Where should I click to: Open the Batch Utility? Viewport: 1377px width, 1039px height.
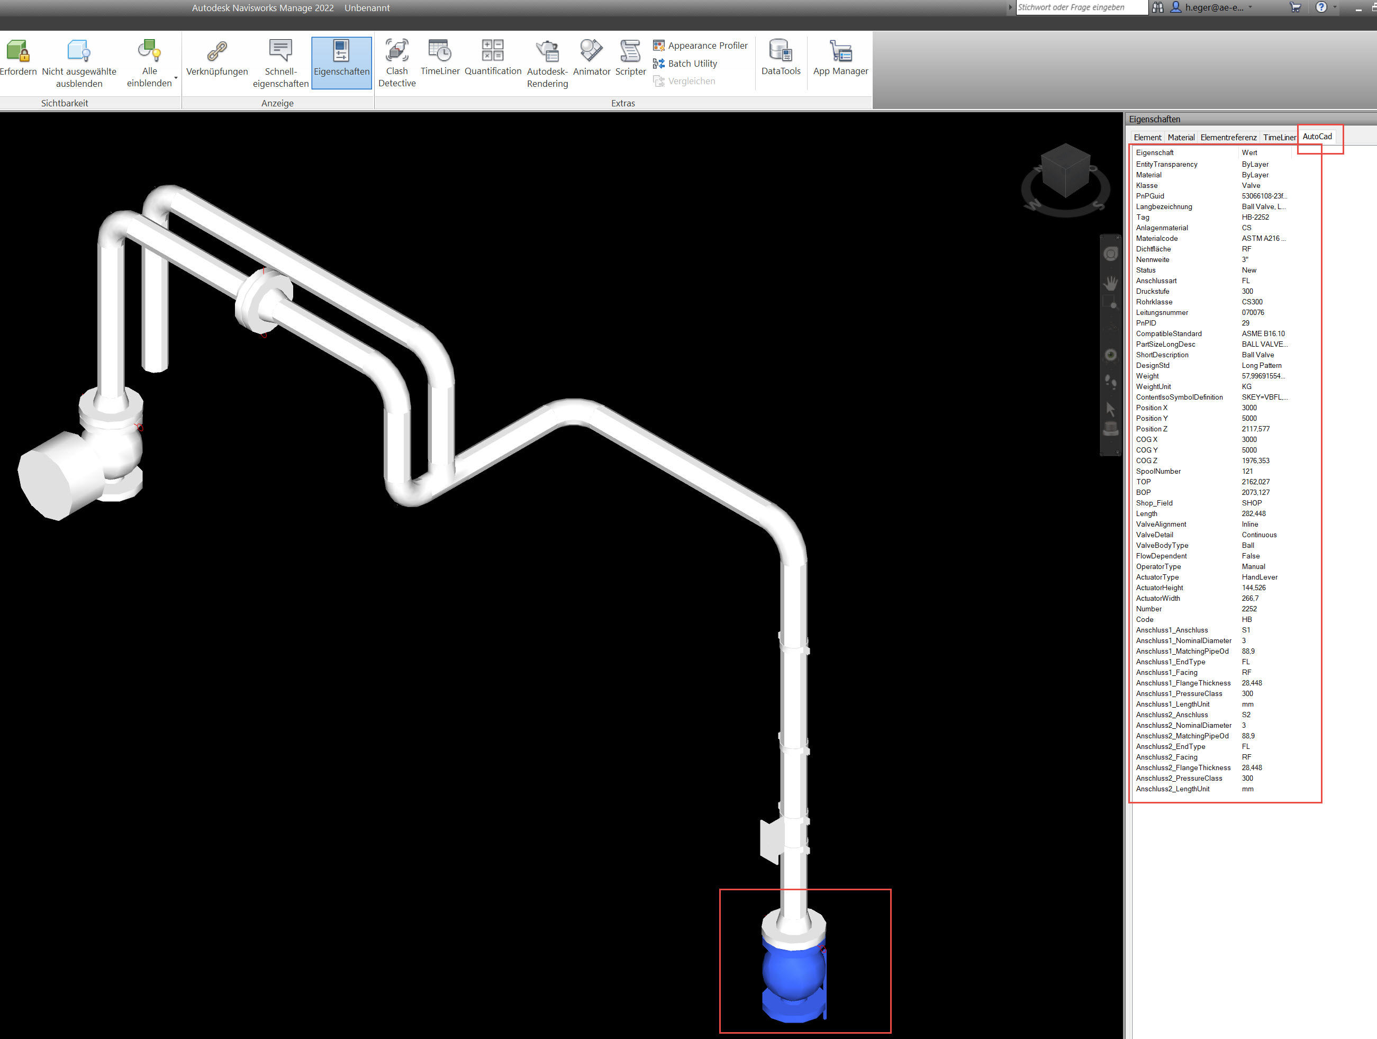685,64
